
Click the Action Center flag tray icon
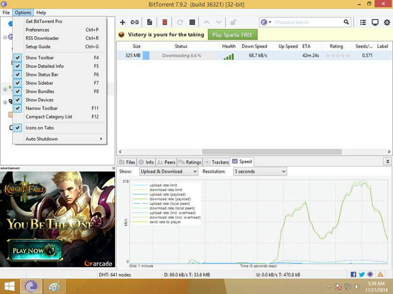338,287
